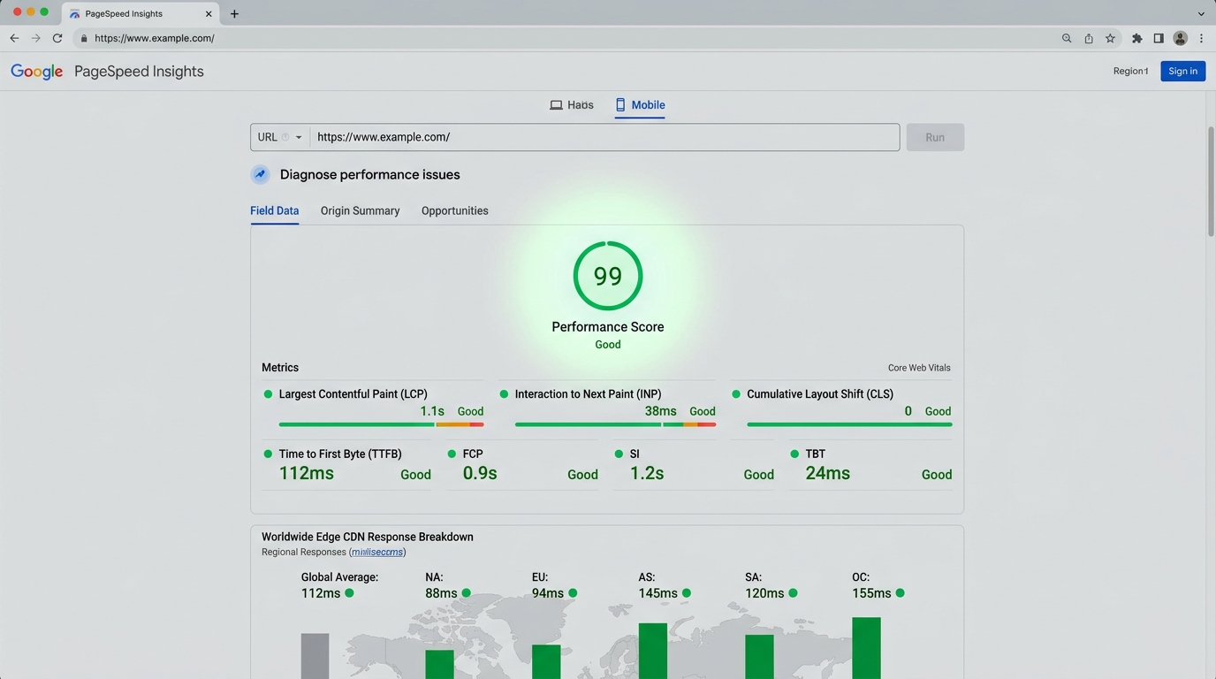Open the extensions puzzle icon
This screenshot has height=679, width=1216.
(x=1136, y=38)
